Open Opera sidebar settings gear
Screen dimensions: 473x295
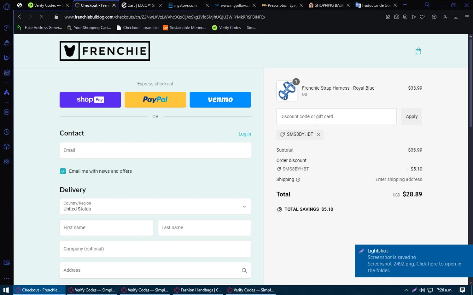(x=7, y=162)
